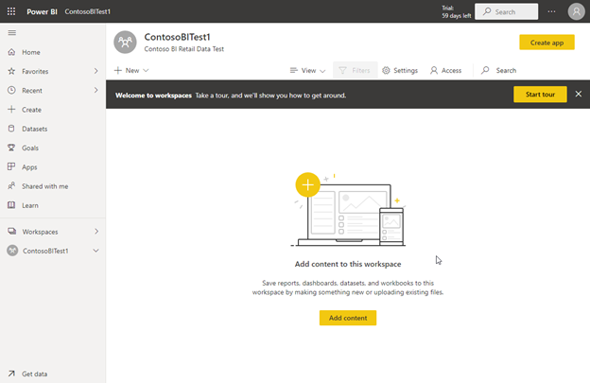Open Datasets in the navigation pane

(35, 129)
